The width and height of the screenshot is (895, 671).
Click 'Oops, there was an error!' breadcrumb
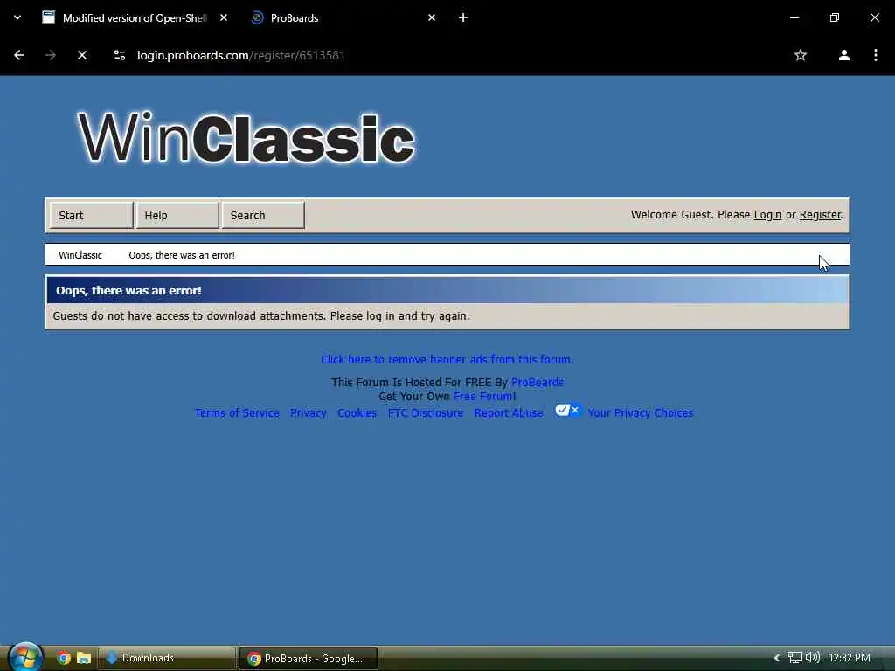pyautogui.click(x=182, y=255)
